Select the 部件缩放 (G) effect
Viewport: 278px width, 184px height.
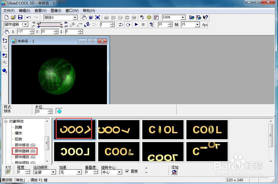pos(25,157)
